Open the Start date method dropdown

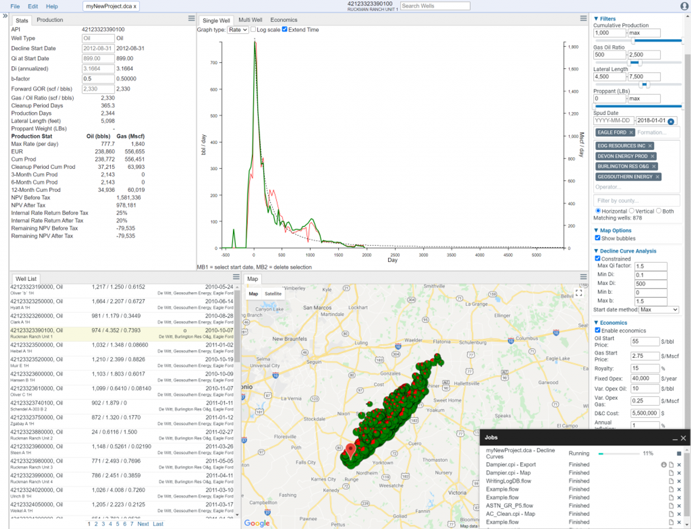pos(658,310)
